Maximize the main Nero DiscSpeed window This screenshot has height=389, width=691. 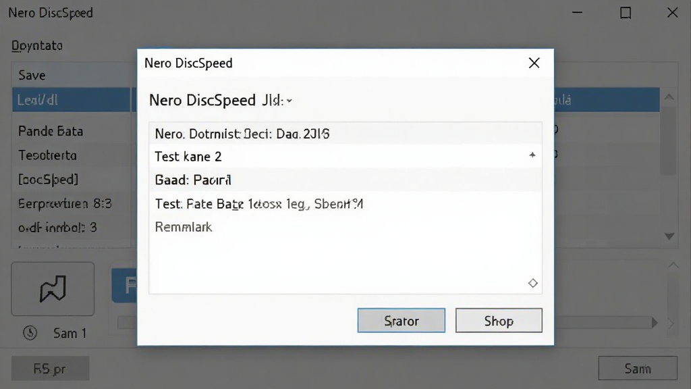pyautogui.click(x=626, y=13)
